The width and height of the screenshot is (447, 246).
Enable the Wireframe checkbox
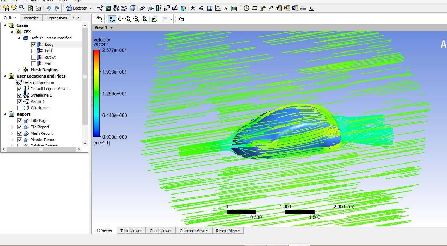click(20, 108)
